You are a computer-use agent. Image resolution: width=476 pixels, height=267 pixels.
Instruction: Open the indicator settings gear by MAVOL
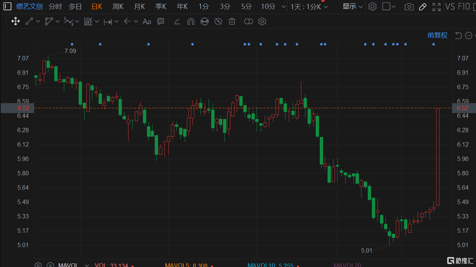38,265
